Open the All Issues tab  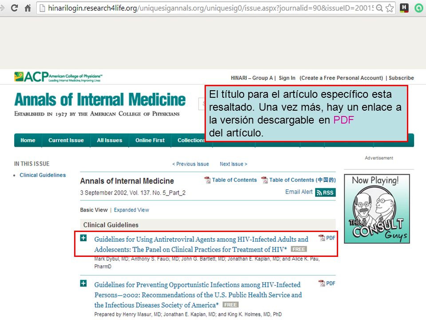pos(110,140)
